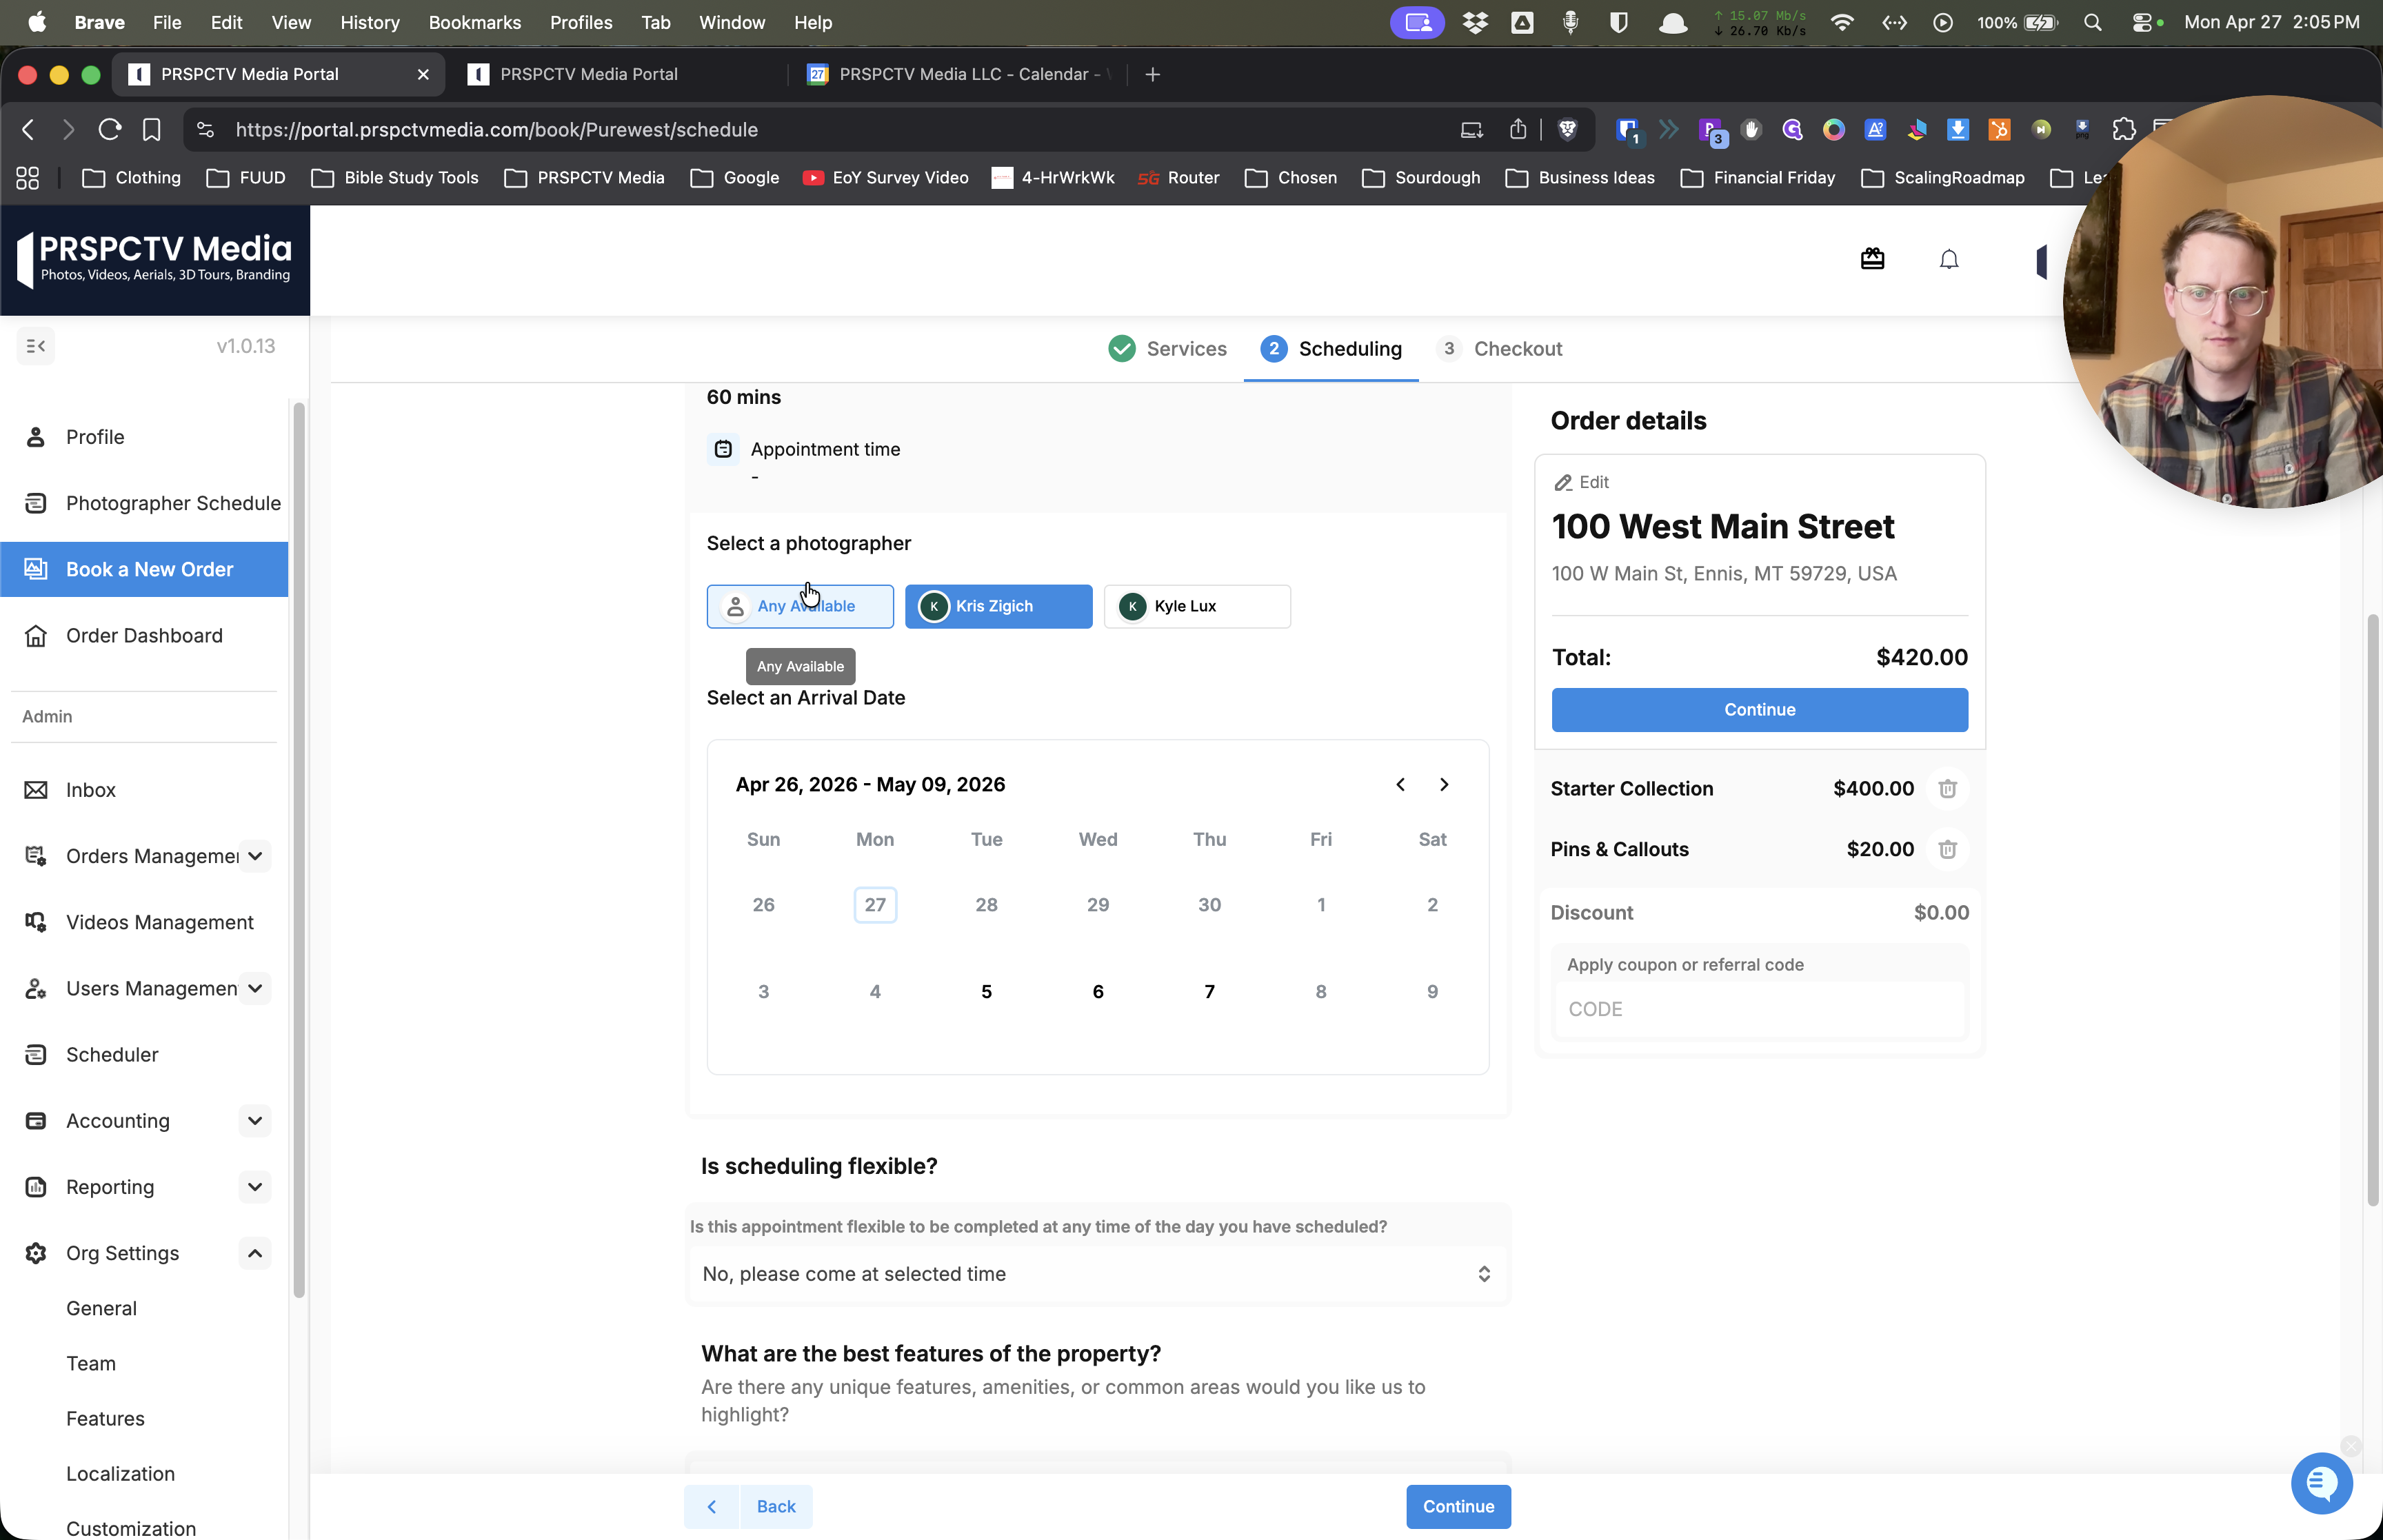Select April 28 in the calendar
This screenshot has height=1540, width=2383.
tap(986, 905)
